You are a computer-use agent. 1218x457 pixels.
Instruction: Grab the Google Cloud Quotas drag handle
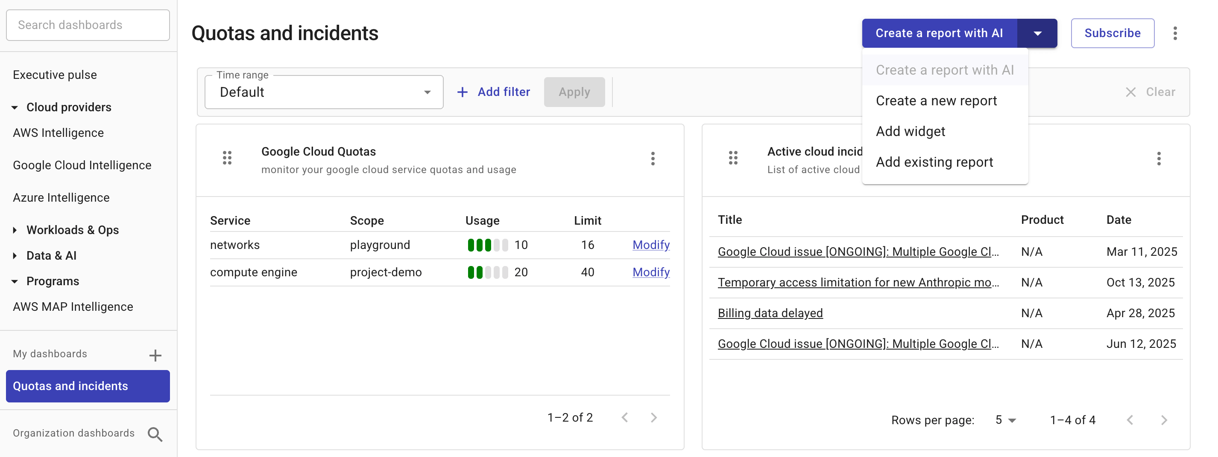click(x=227, y=158)
